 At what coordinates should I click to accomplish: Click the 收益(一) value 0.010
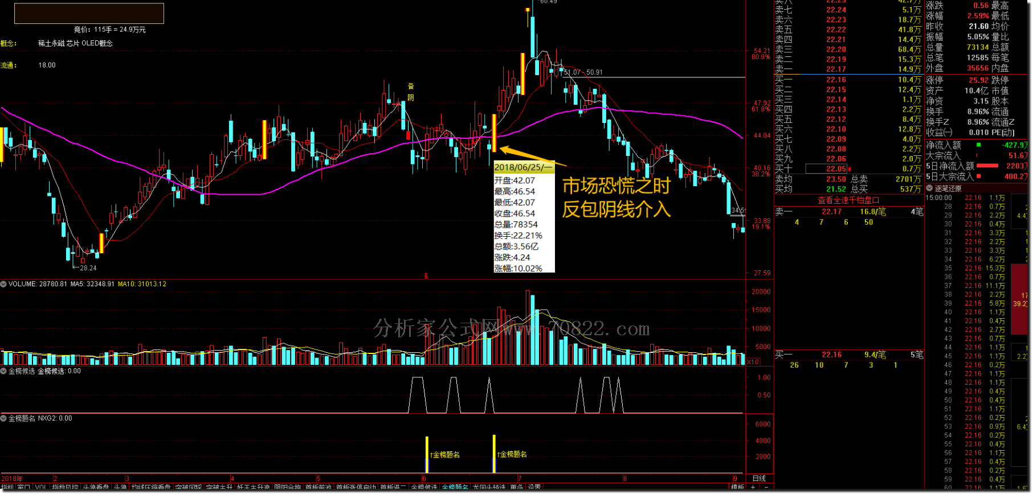coord(979,133)
